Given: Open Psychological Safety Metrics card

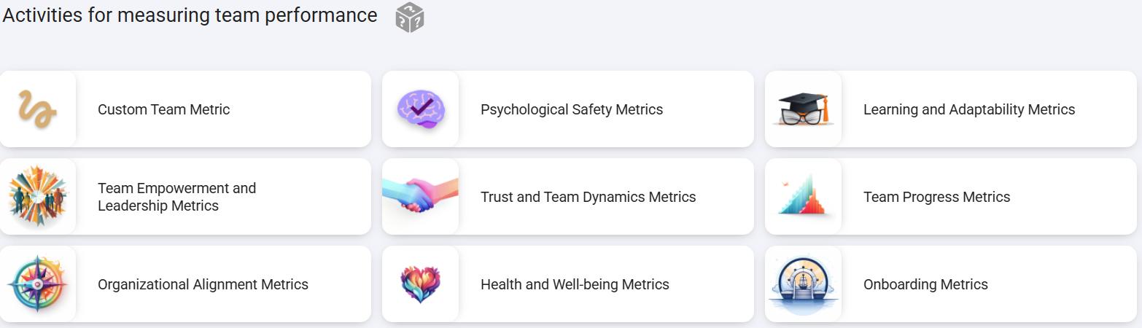Looking at the screenshot, I should click(567, 109).
